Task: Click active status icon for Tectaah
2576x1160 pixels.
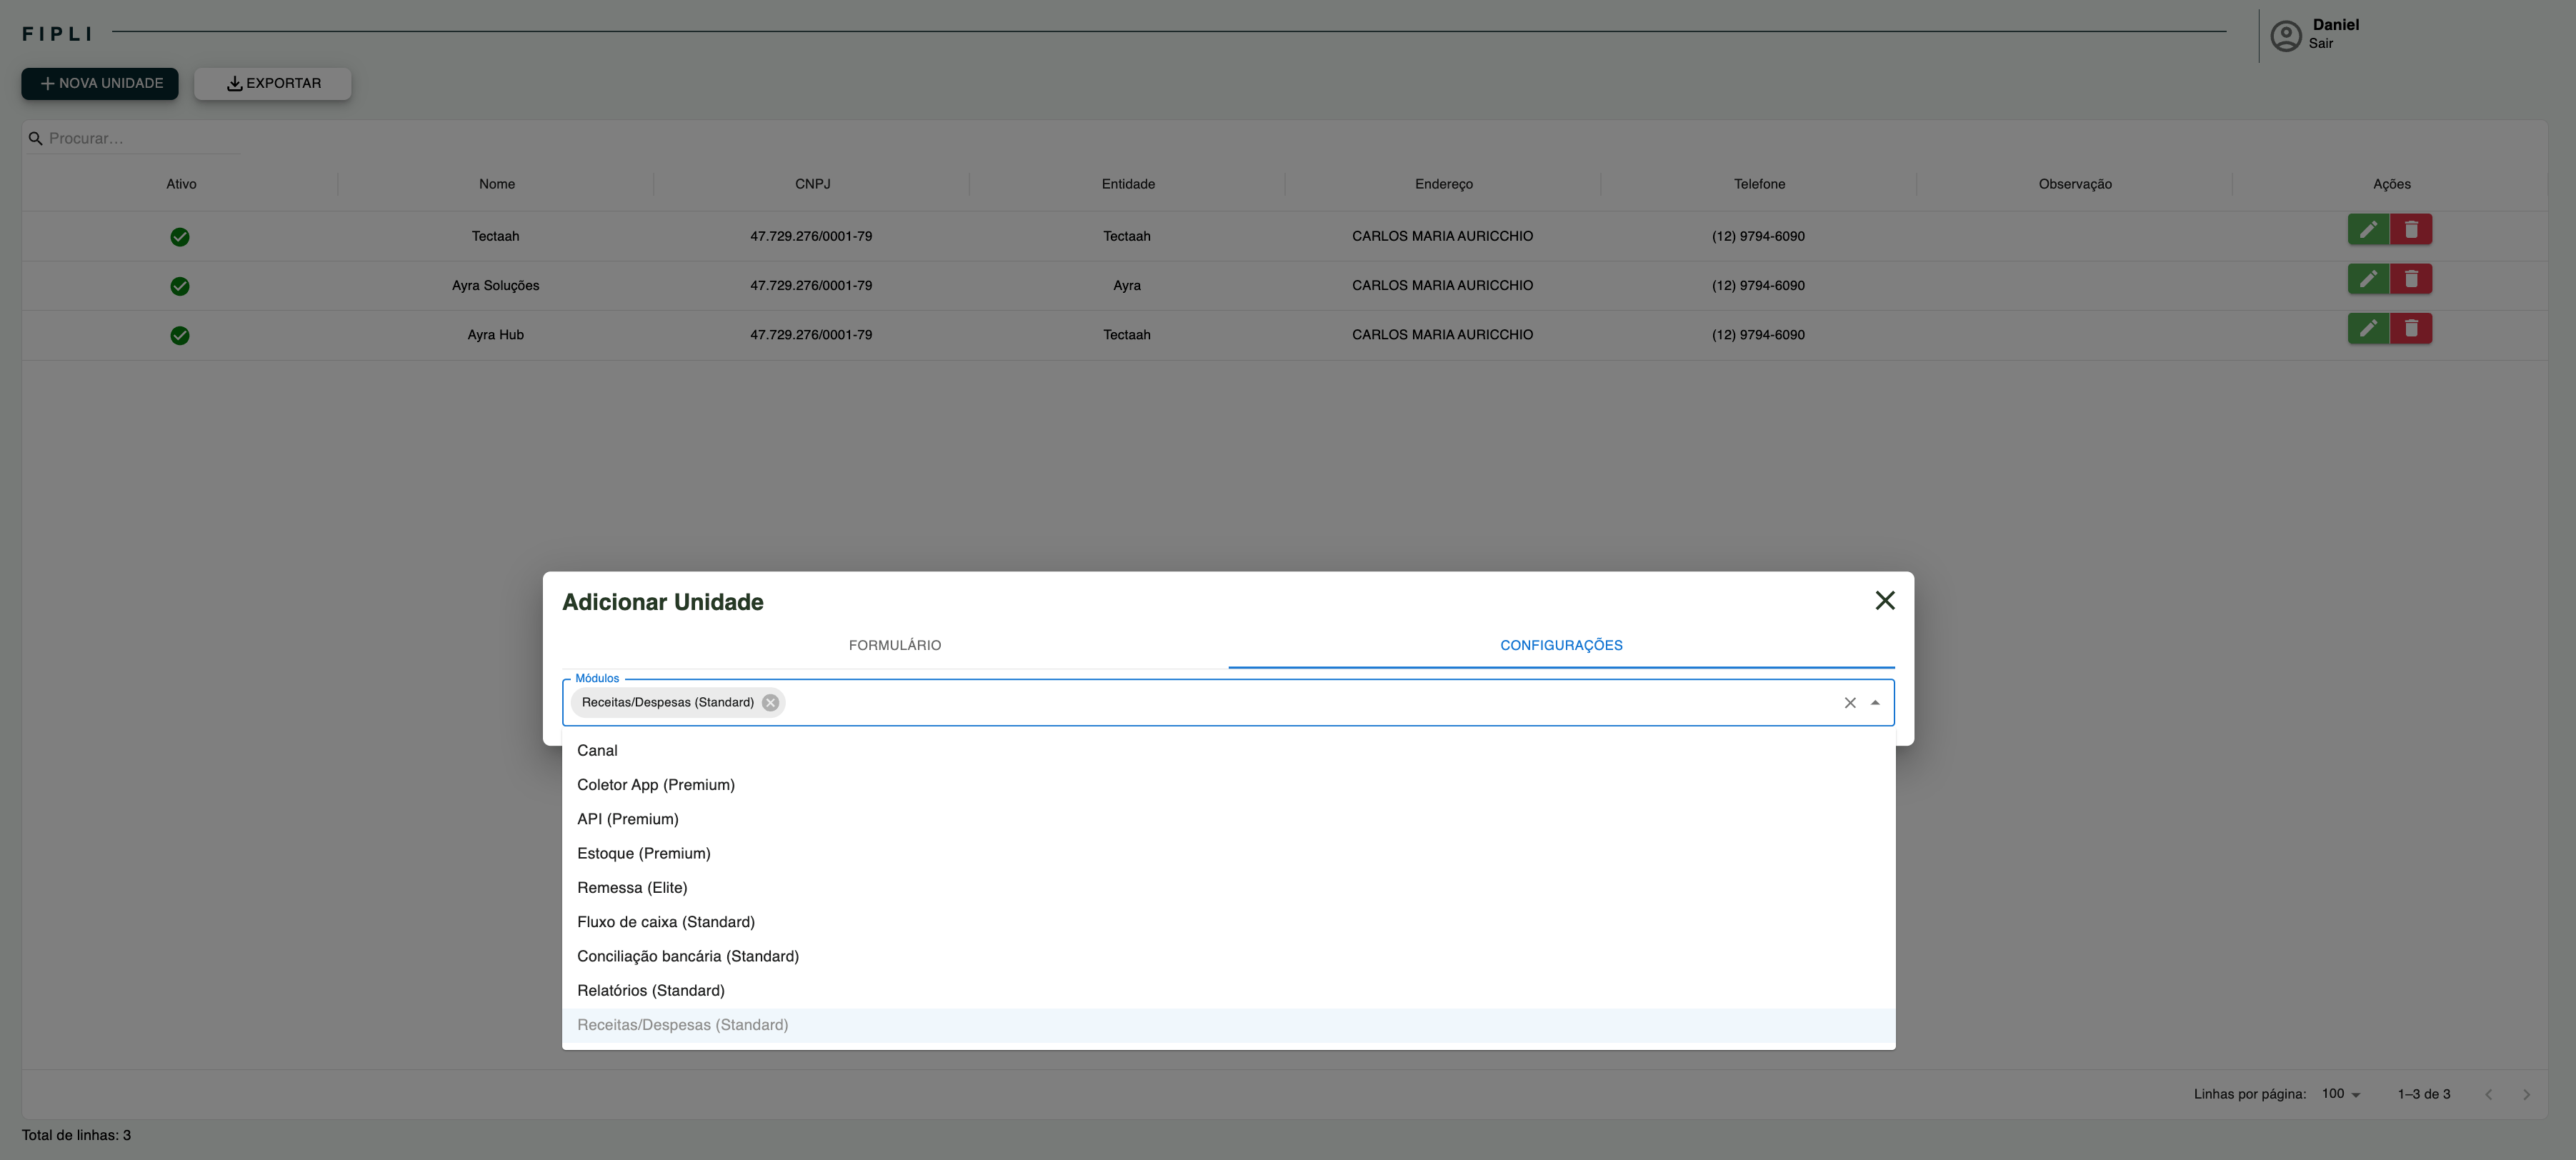Action: [x=180, y=237]
